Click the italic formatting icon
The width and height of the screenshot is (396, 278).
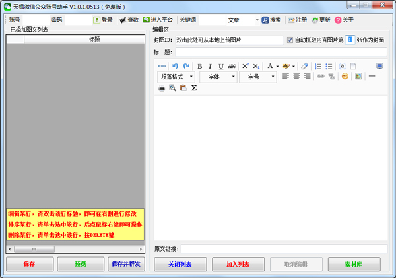pos(211,66)
